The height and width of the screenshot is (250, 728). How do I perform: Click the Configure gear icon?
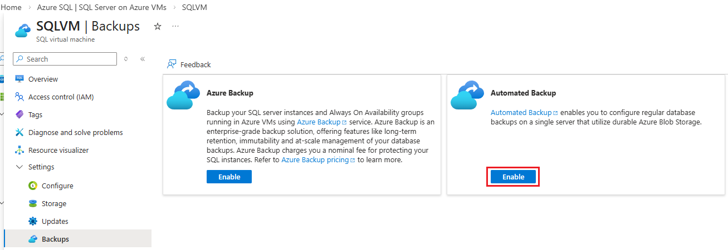pyautogui.click(x=33, y=186)
